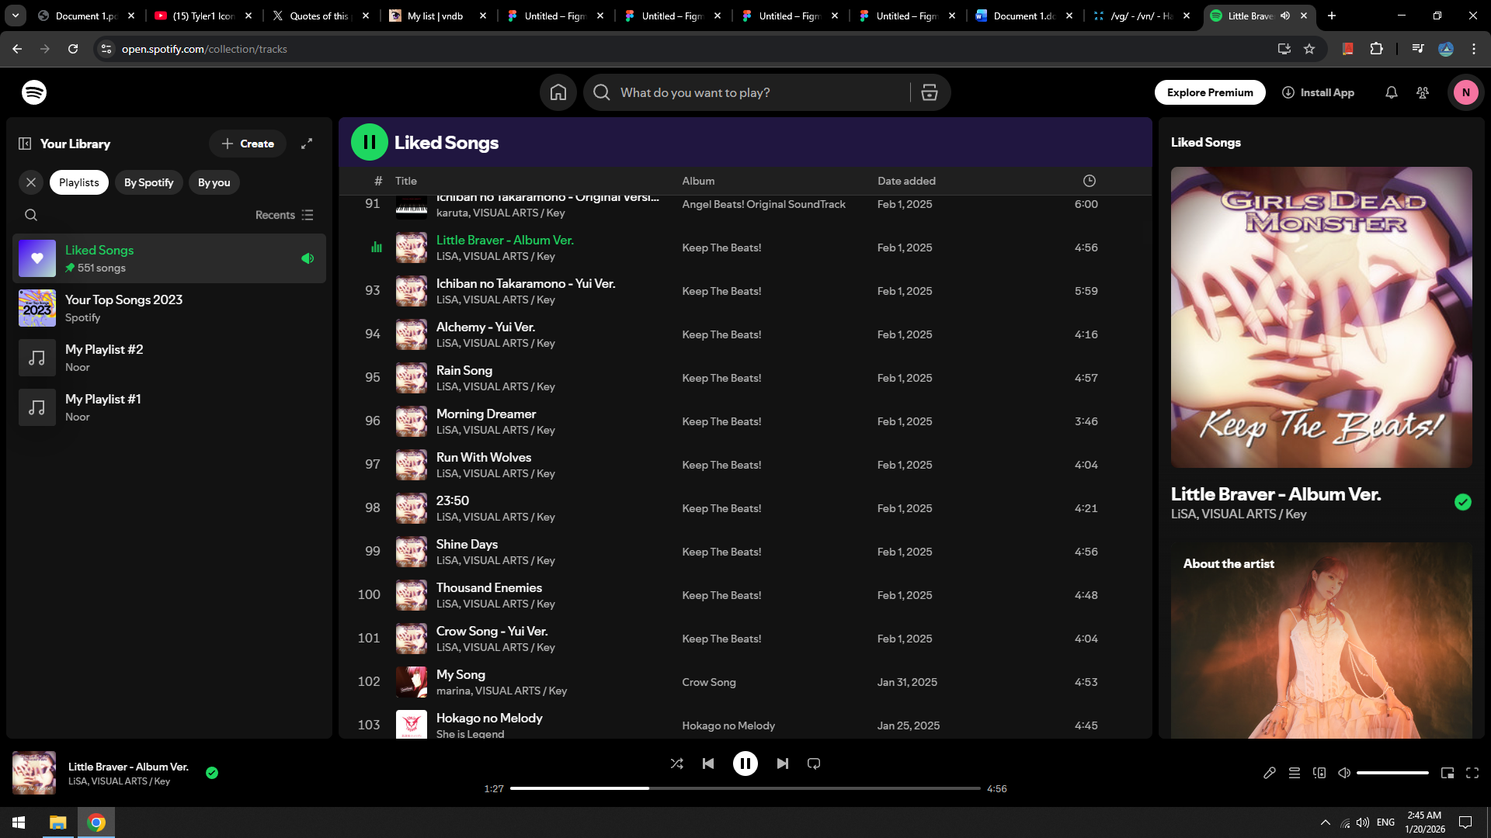The width and height of the screenshot is (1491, 838).
Task: Mute the volume speaker icon
Action: click(1343, 773)
